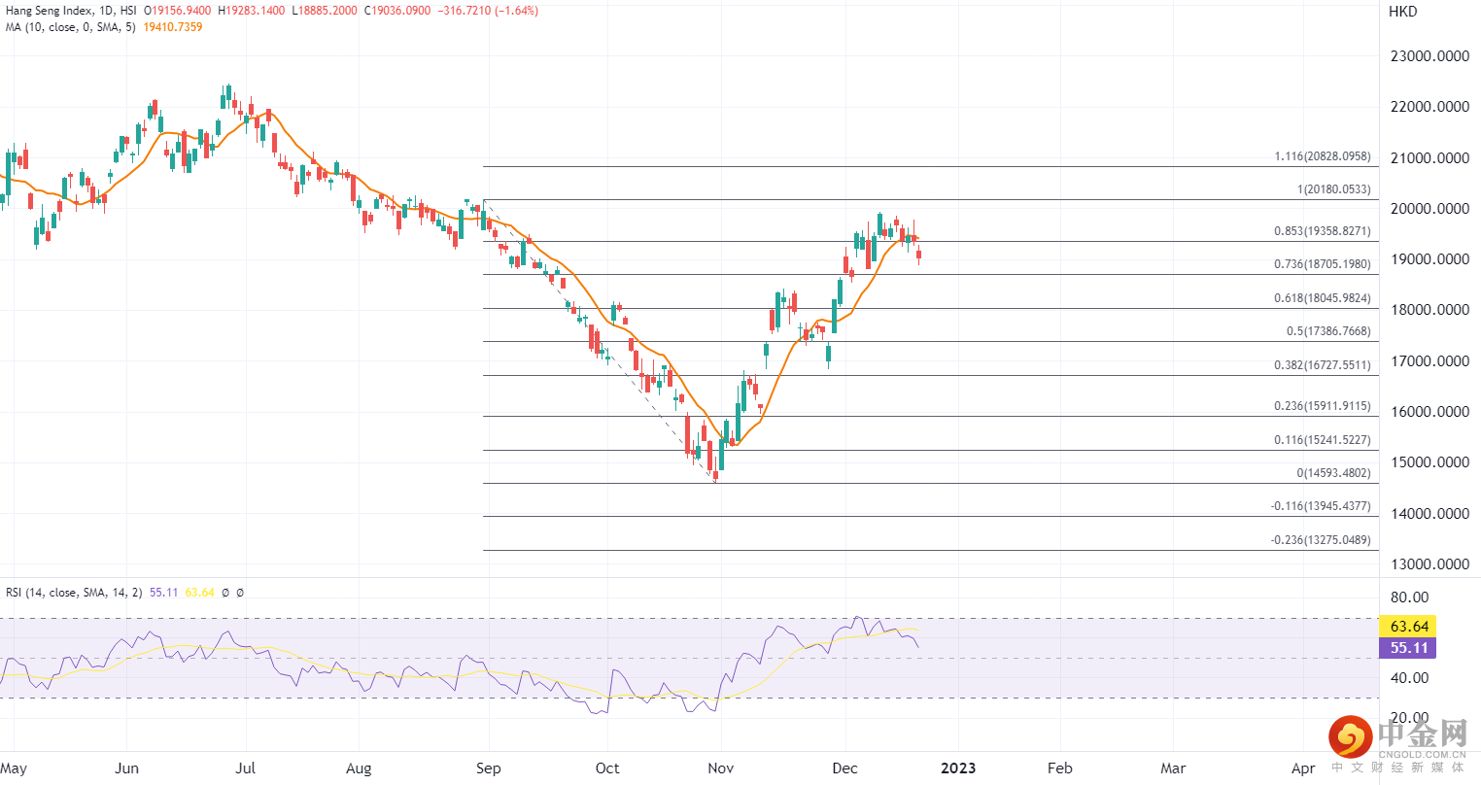Select the 1.116(20828.0958) Fibonacci extension label
Screen dimensions: 1481x785
pyautogui.click(x=1322, y=156)
